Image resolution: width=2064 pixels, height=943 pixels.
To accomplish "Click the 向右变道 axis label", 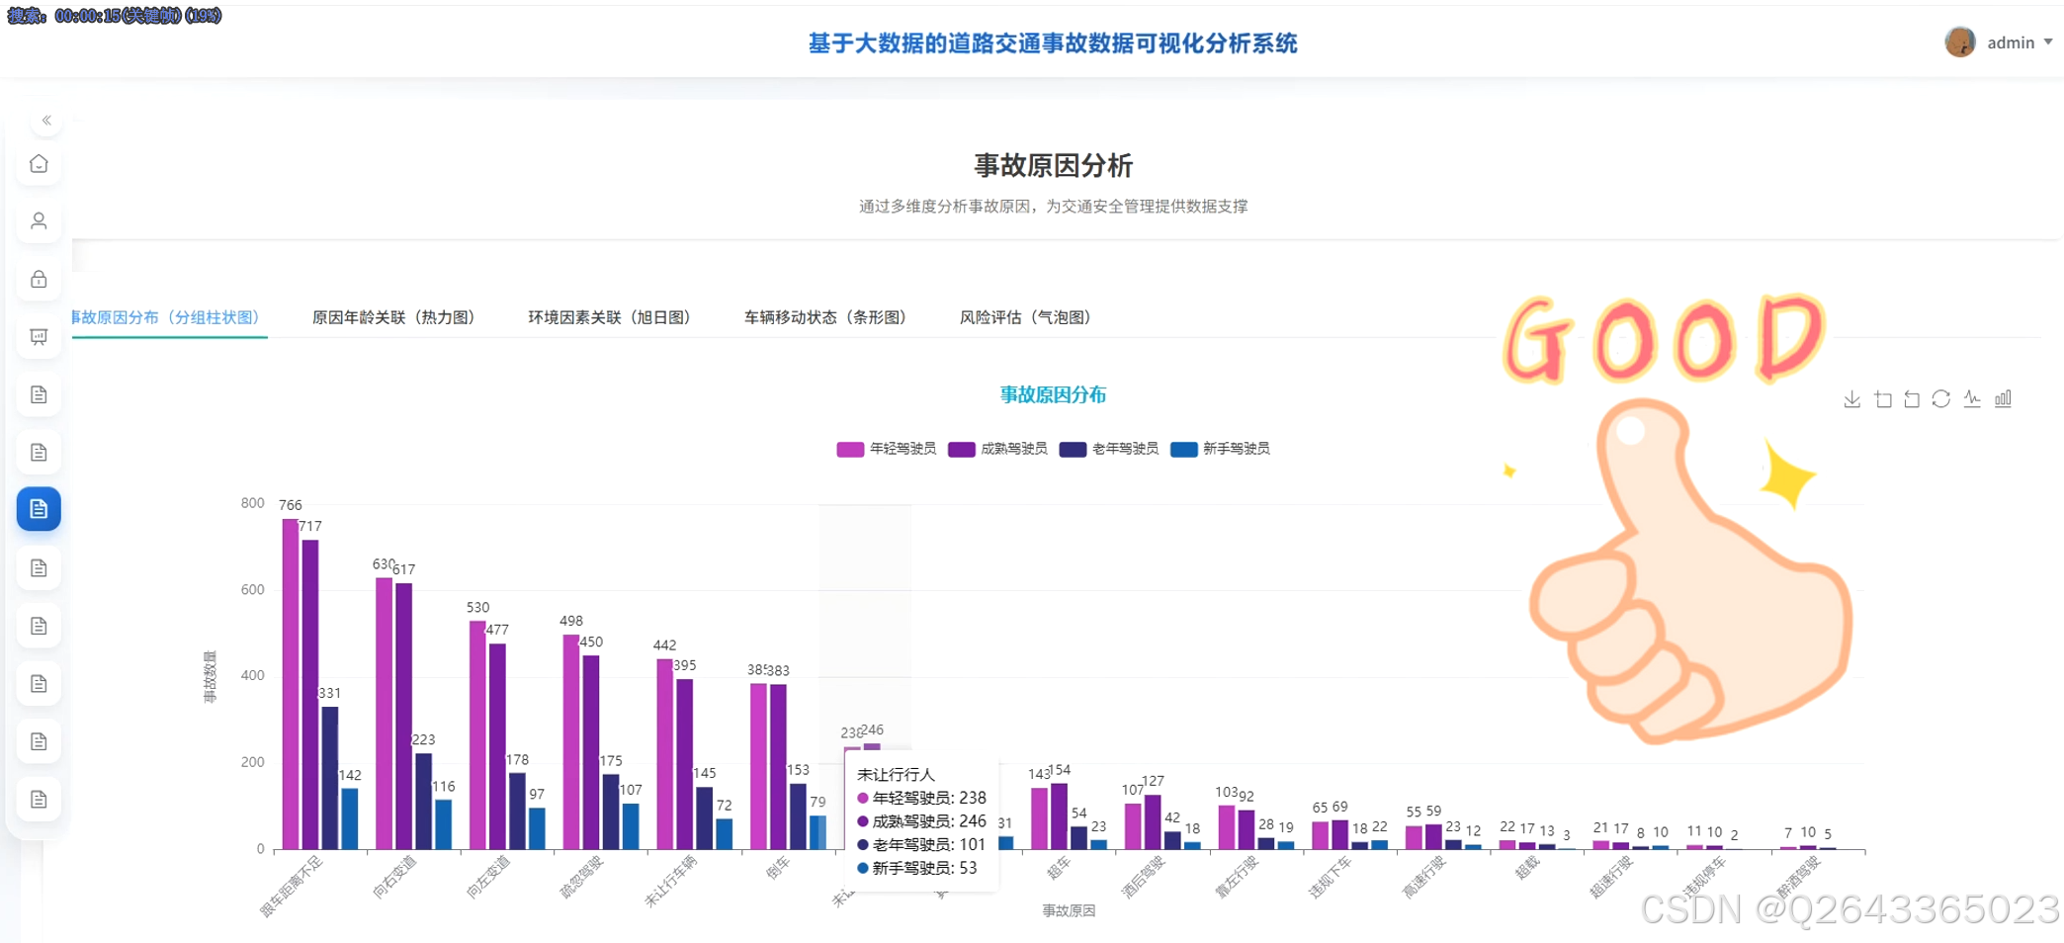I will pyautogui.click(x=395, y=877).
